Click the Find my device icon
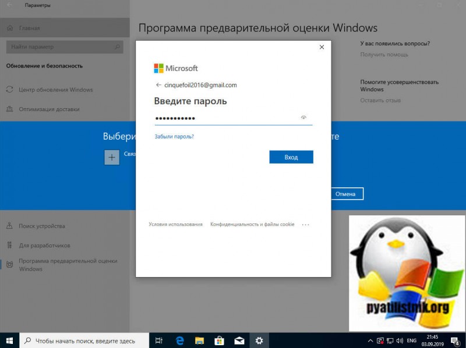Screen dimensions: 466x348 tap(9, 226)
